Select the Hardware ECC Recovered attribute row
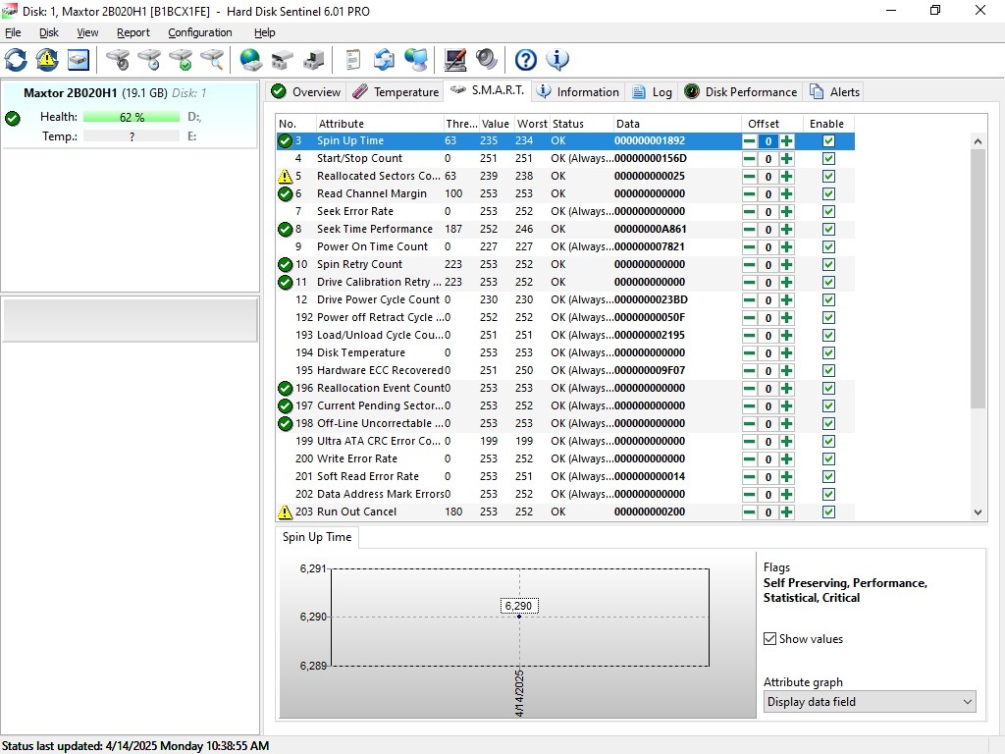This screenshot has height=754, width=1005. point(565,370)
